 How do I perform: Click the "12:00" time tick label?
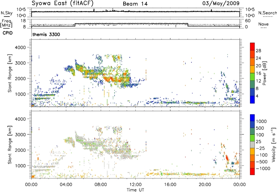[135, 185]
